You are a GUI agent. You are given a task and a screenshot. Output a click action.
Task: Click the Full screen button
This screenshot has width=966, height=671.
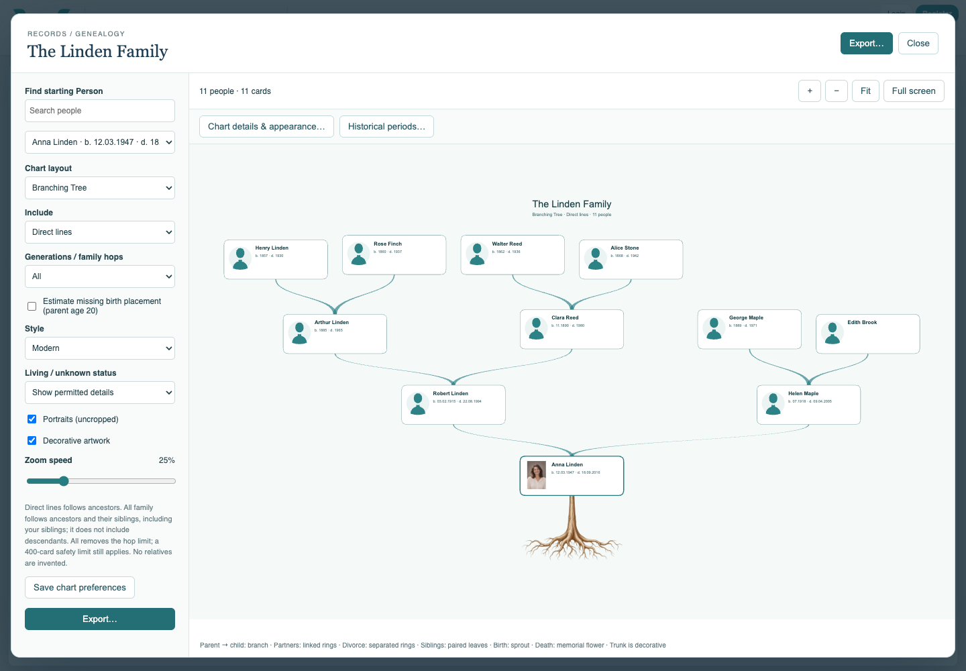[914, 91]
